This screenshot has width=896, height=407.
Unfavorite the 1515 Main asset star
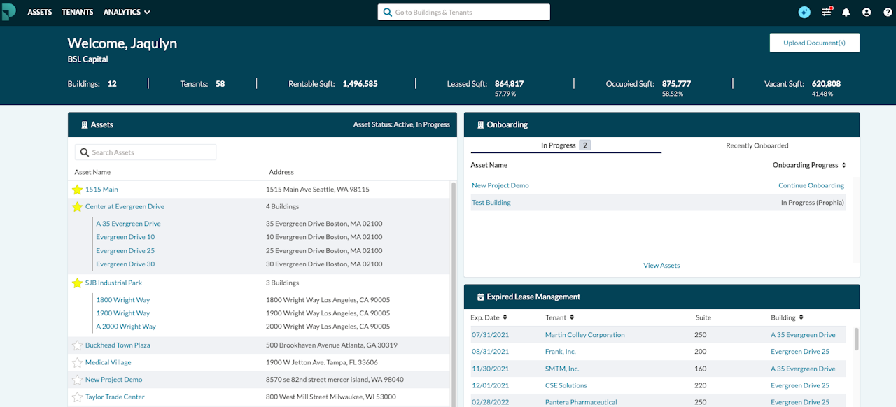pyautogui.click(x=77, y=190)
